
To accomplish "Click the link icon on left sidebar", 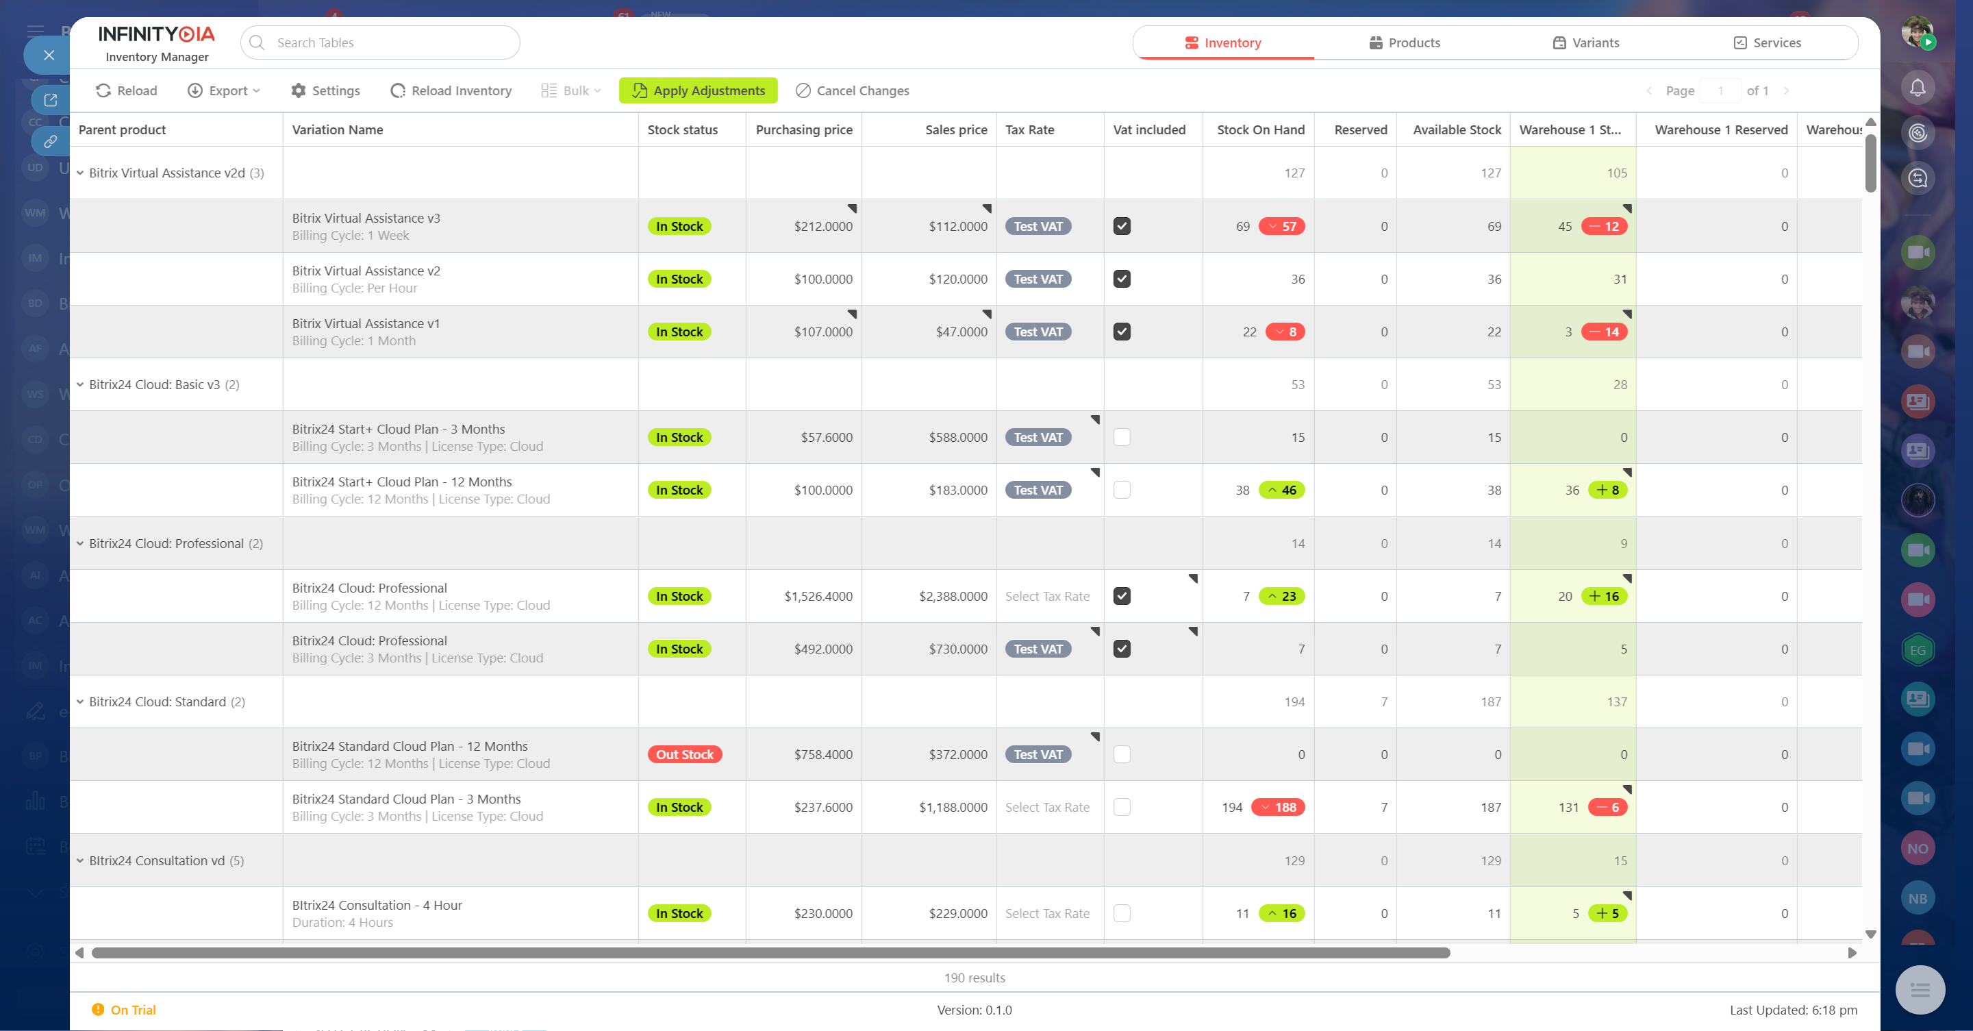I will tap(51, 141).
